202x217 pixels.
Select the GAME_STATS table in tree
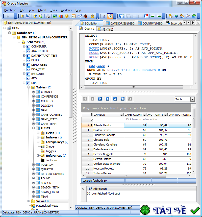pyautogui.click(x=49, y=119)
